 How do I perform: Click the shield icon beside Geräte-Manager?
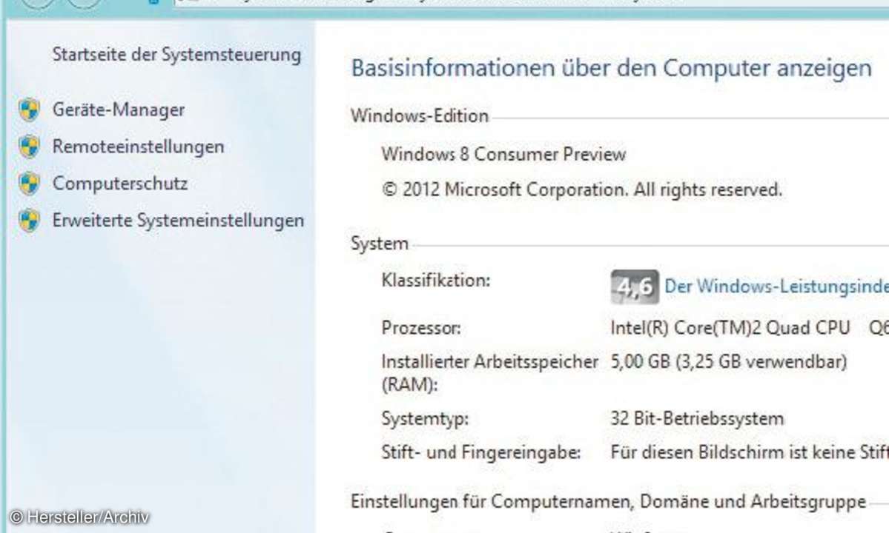[x=29, y=110]
